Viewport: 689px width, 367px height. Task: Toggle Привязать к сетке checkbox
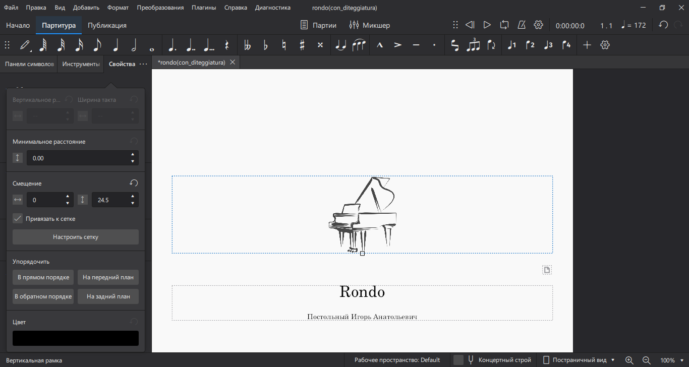pos(18,219)
